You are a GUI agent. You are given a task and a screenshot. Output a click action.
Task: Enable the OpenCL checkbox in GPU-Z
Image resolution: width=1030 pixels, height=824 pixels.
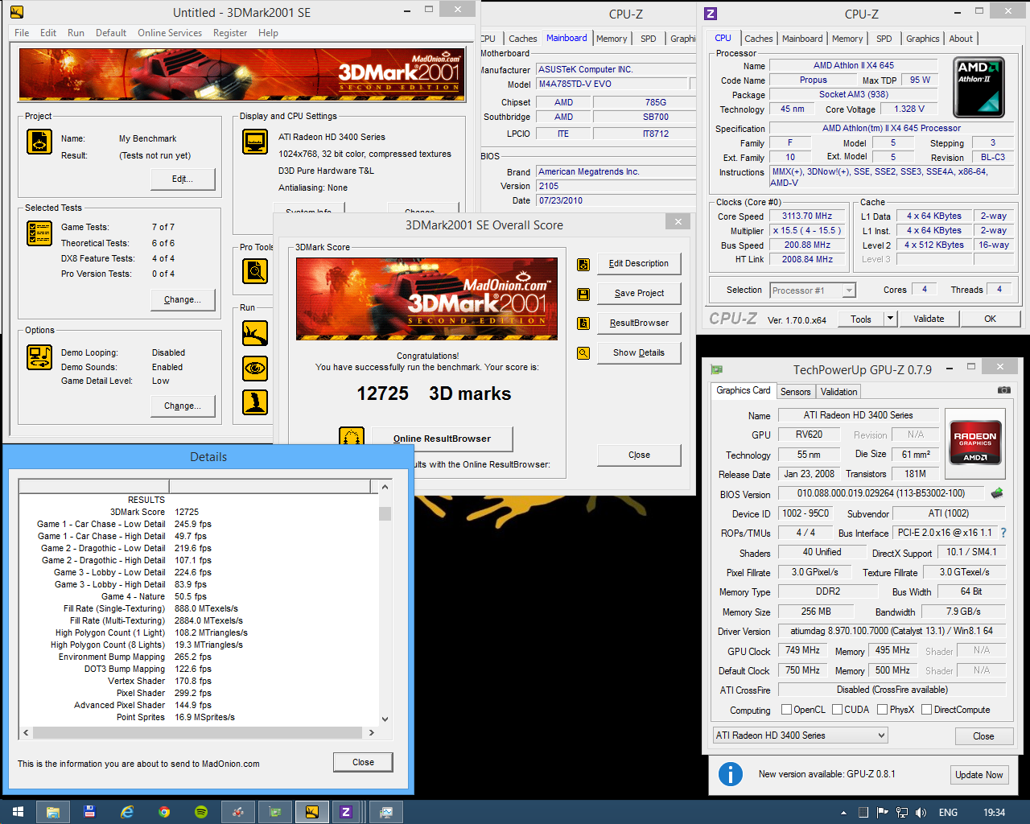pos(787,710)
